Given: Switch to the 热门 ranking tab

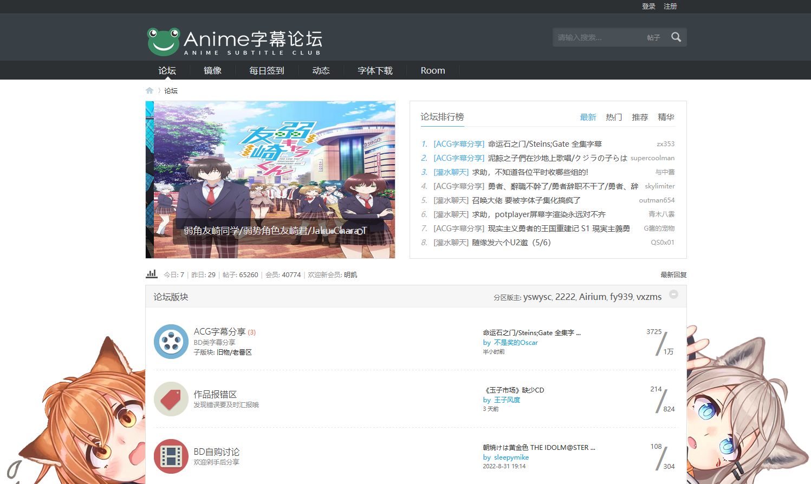Looking at the screenshot, I should pyautogui.click(x=614, y=117).
